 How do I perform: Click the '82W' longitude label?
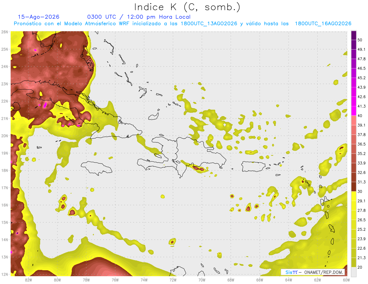tap(28, 279)
